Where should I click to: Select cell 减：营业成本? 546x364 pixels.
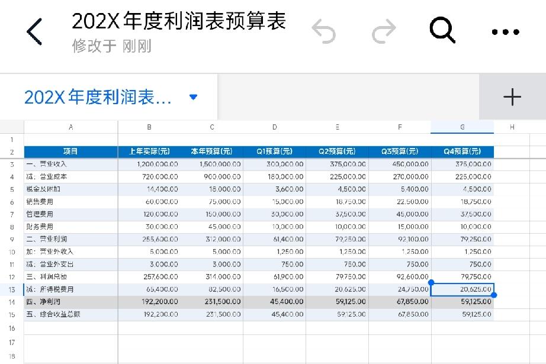[x=71, y=177]
